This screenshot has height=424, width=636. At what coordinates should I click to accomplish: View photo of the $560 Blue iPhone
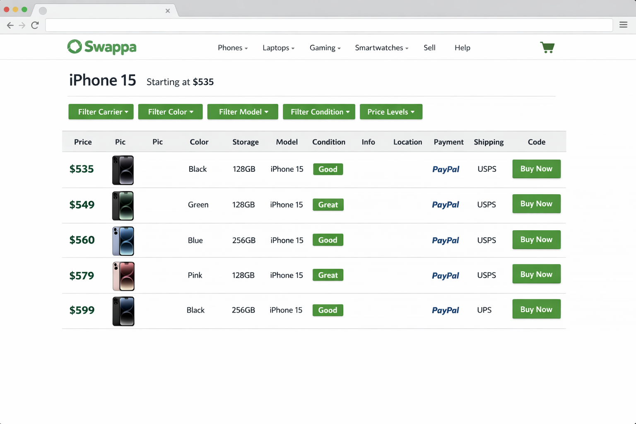(x=123, y=241)
